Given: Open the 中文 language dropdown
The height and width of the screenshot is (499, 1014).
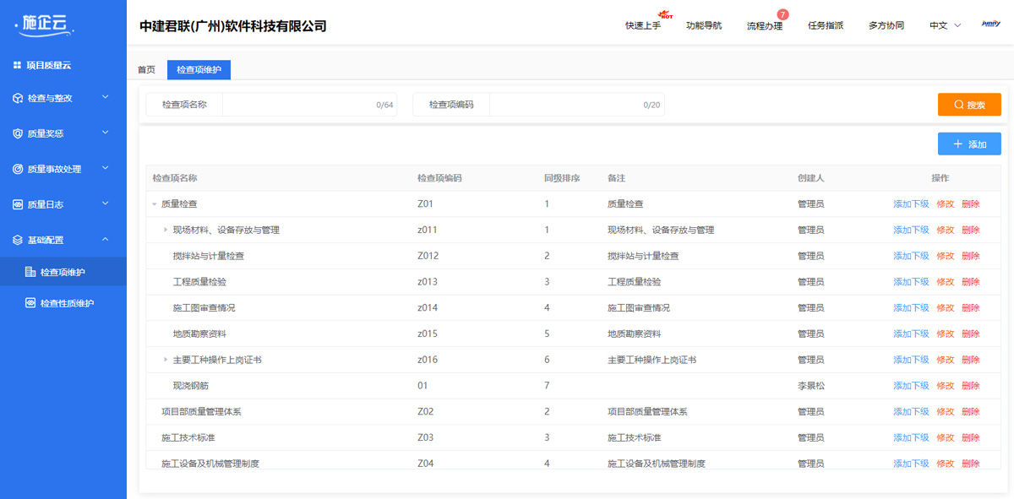Looking at the screenshot, I should click(x=946, y=25).
